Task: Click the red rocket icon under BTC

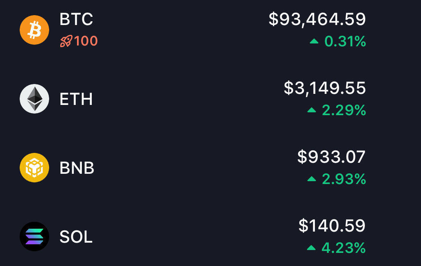Action: [x=66, y=41]
